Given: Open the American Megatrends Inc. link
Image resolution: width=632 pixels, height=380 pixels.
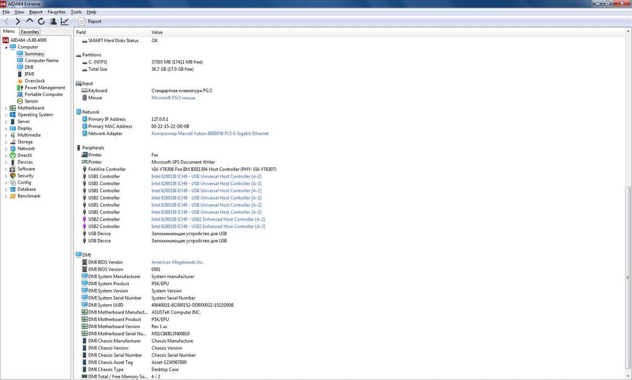Looking at the screenshot, I should point(178,262).
